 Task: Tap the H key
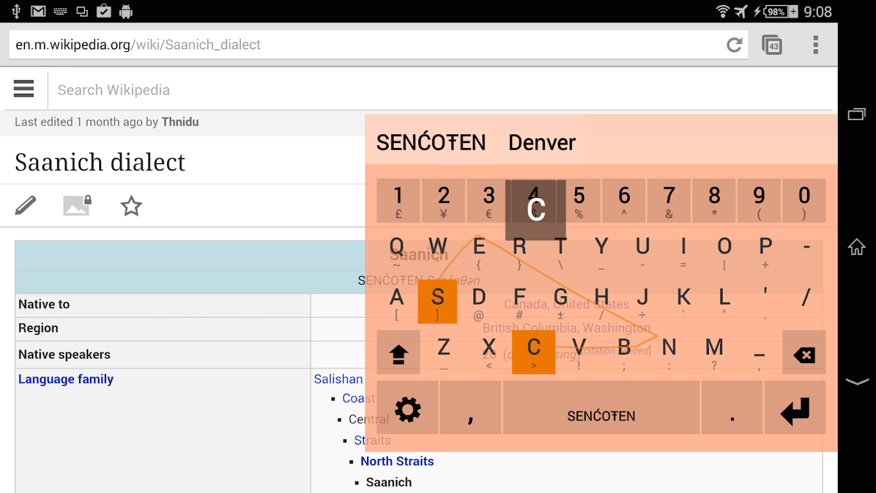click(601, 302)
